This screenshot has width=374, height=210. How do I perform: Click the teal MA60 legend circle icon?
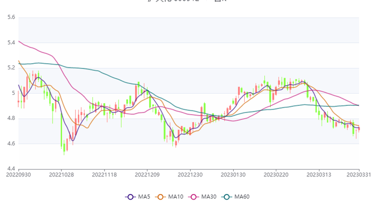click(226, 197)
